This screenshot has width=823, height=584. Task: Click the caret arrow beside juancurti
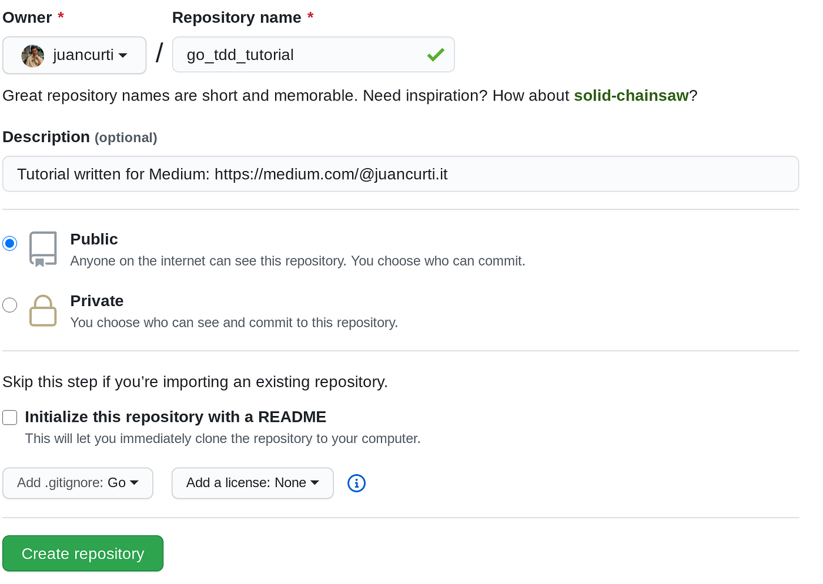[123, 56]
